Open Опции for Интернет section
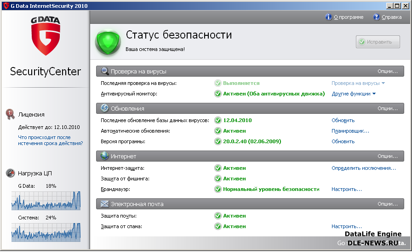This screenshot has height=252, width=412. 388,156
